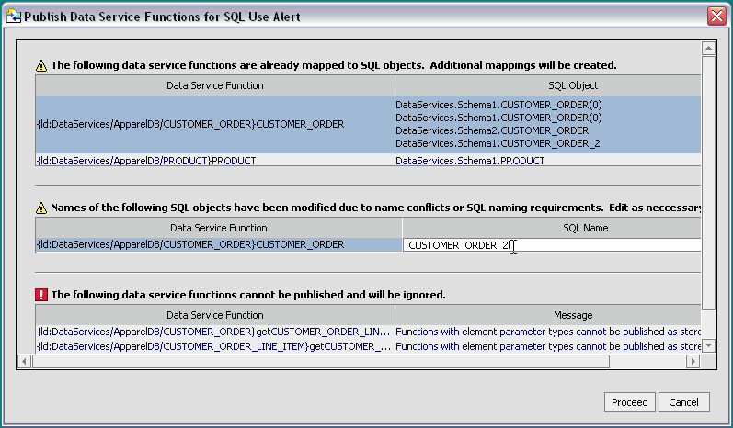
Task: Click SQL Name column header
Action: [x=552, y=228]
